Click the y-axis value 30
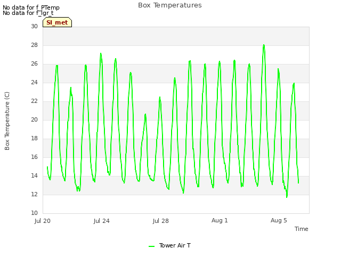The image size is (341, 256). point(34,26)
